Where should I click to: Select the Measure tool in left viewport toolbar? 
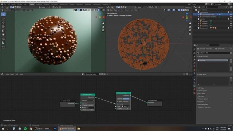(3, 43)
